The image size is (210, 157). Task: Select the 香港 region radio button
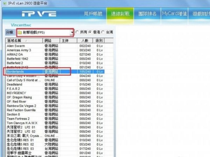pos(90,32)
